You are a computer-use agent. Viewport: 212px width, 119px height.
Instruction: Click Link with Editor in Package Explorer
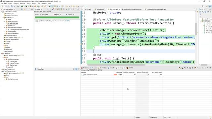[x=24, y=9]
